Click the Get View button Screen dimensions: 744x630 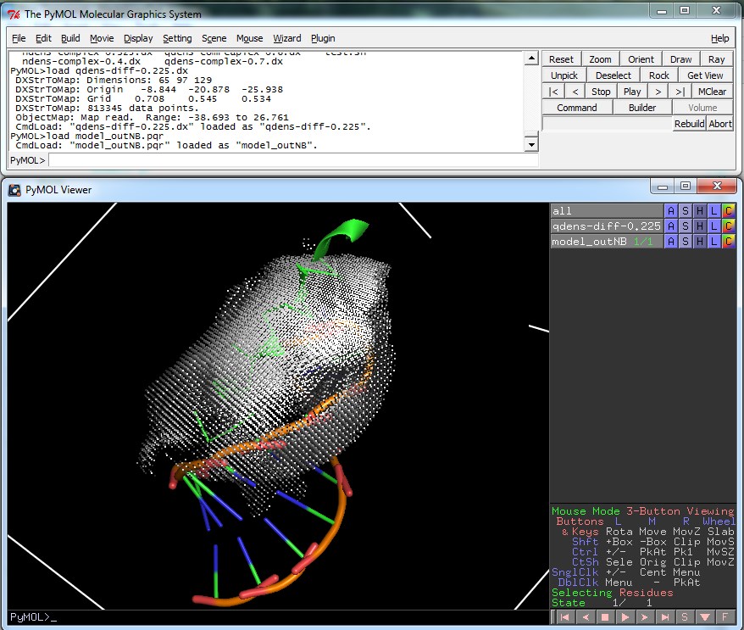[x=705, y=75]
